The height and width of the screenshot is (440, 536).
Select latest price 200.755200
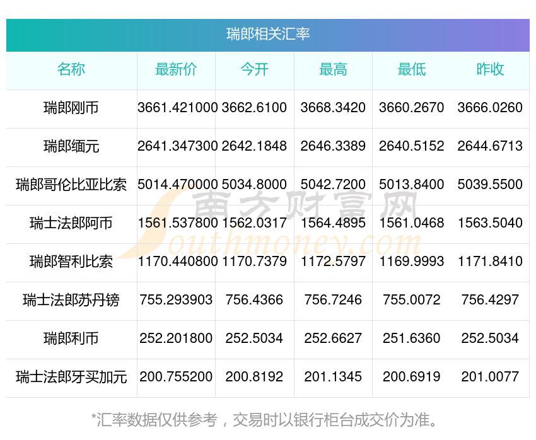[x=176, y=377]
